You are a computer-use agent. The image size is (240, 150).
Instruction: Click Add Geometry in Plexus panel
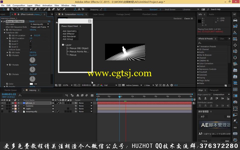(x=70, y=31)
